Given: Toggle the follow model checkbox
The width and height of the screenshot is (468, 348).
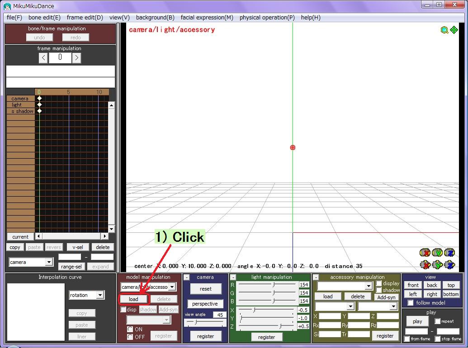Looking at the screenshot, I should click(411, 303).
